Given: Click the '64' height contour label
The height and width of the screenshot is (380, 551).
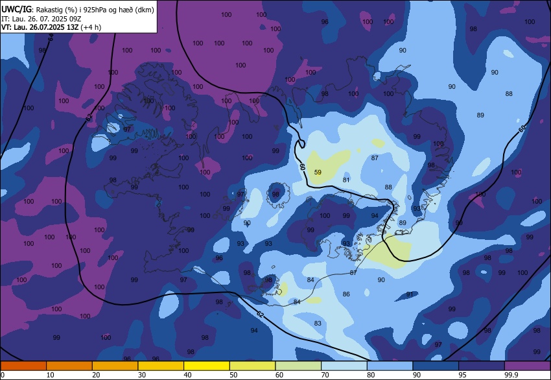Looking at the screenshot, I should pos(51,37).
